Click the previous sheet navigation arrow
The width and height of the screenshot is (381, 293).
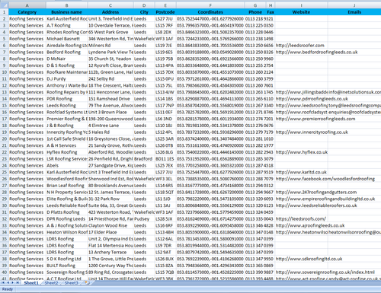[x=8, y=282]
